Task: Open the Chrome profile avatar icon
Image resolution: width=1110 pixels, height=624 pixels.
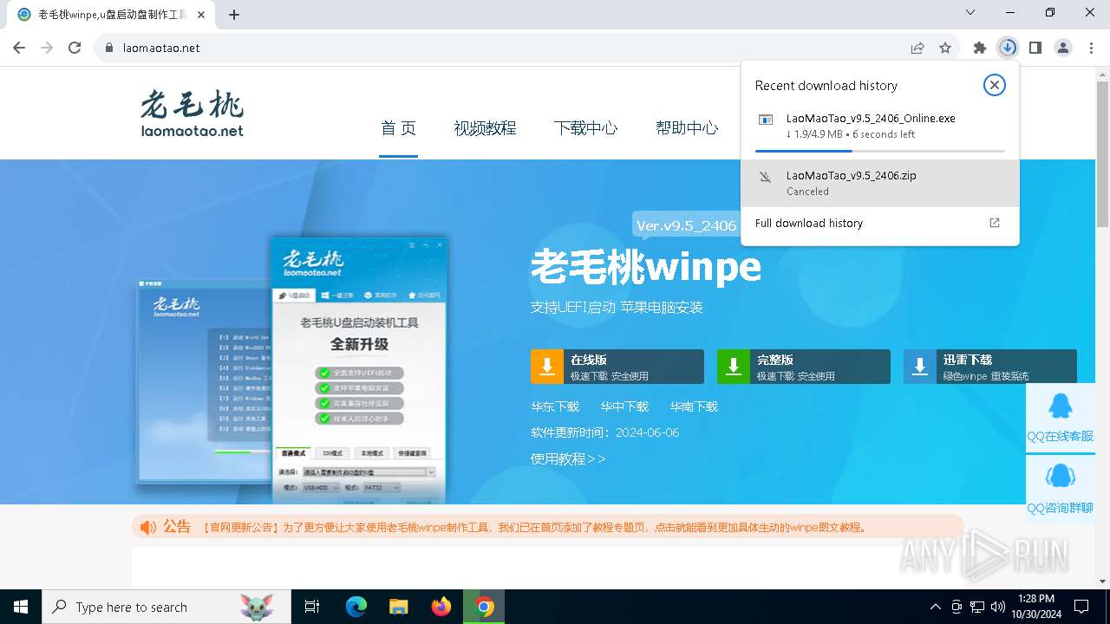Action: pyautogui.click(x=1063, y=49)
